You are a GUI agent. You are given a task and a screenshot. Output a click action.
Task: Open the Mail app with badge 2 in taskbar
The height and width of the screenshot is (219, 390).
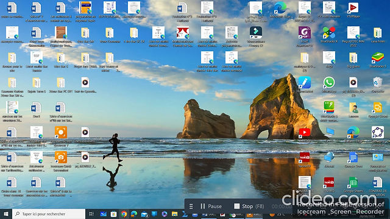(x=144, y=214)
